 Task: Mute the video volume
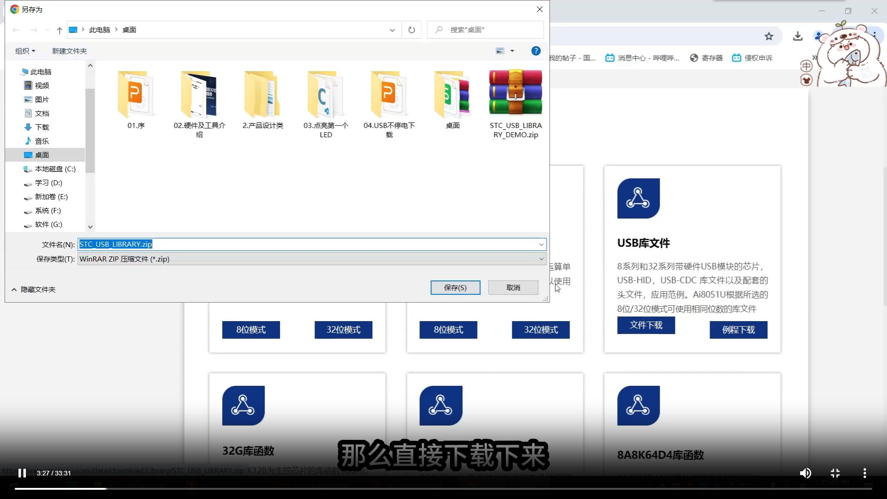click(x=805, y=473)
